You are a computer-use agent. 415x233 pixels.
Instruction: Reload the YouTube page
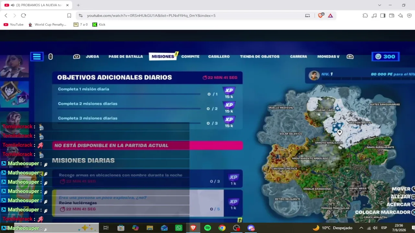coord(23,16)
